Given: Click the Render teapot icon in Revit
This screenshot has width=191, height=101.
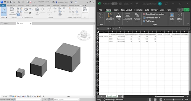Looking at the screenshot, I should pyautogui.click(x=26, y=9).
